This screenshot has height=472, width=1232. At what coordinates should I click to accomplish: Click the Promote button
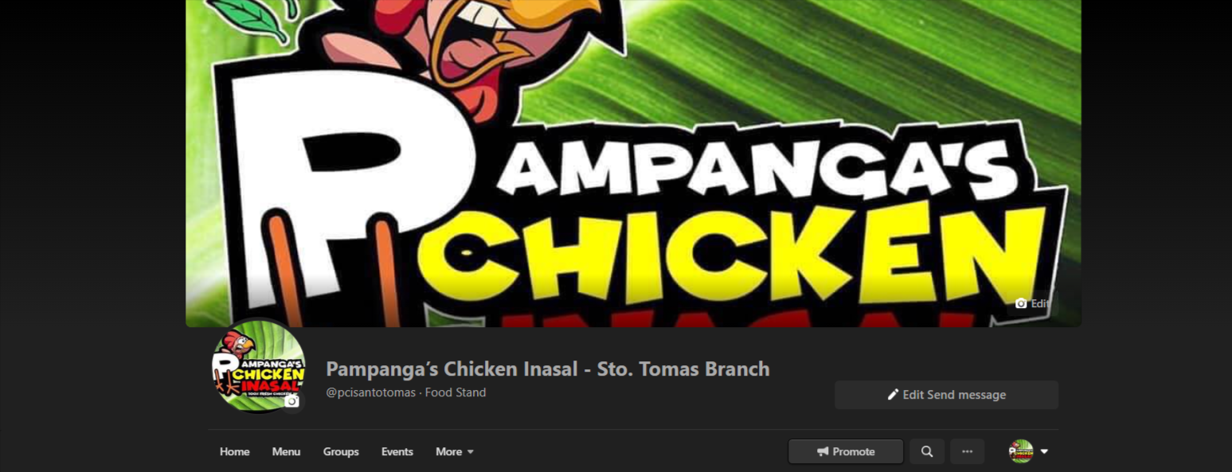point(846,451)
